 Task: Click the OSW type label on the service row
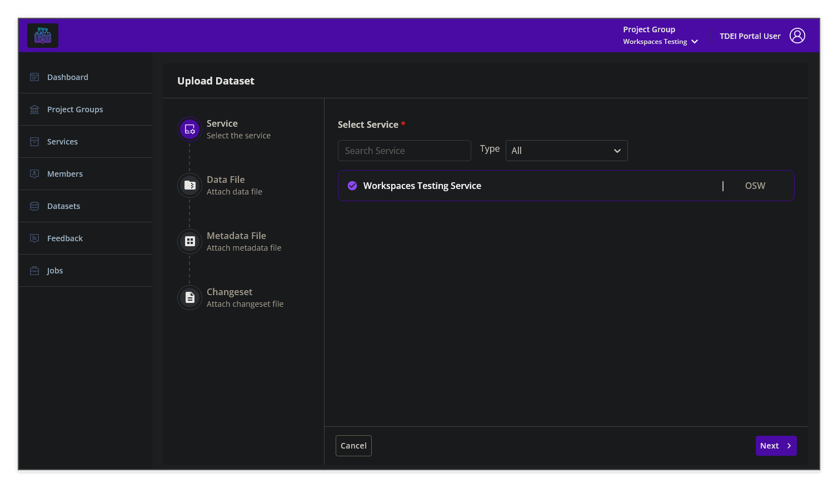(x=755, y=186)
